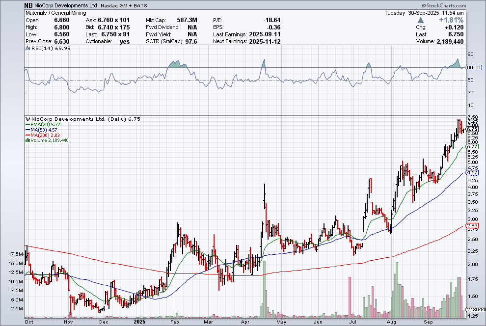Click the Low price value 6.560
The width and height of the screenshot is (486, 326).
click(x=62, y=34)
